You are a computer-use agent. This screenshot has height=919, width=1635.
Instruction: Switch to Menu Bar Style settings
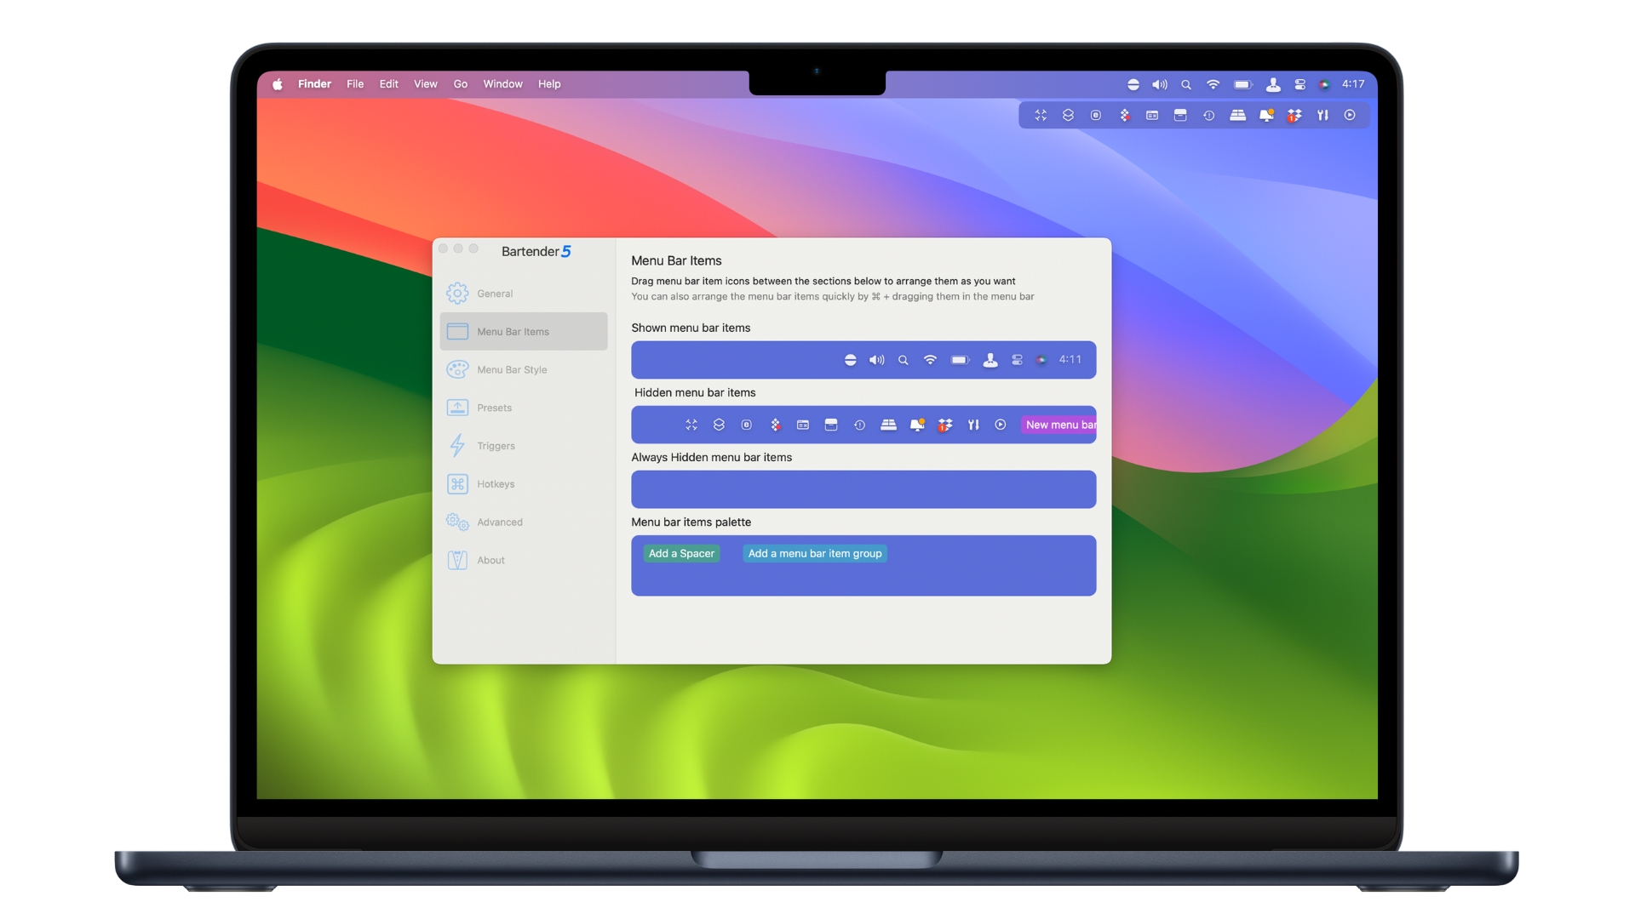tap(524, 369)
